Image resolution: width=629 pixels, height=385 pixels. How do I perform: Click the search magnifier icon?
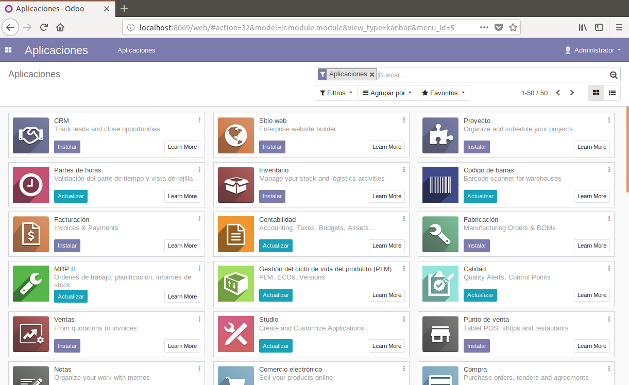pyautogui.click(x=613, y=75)
